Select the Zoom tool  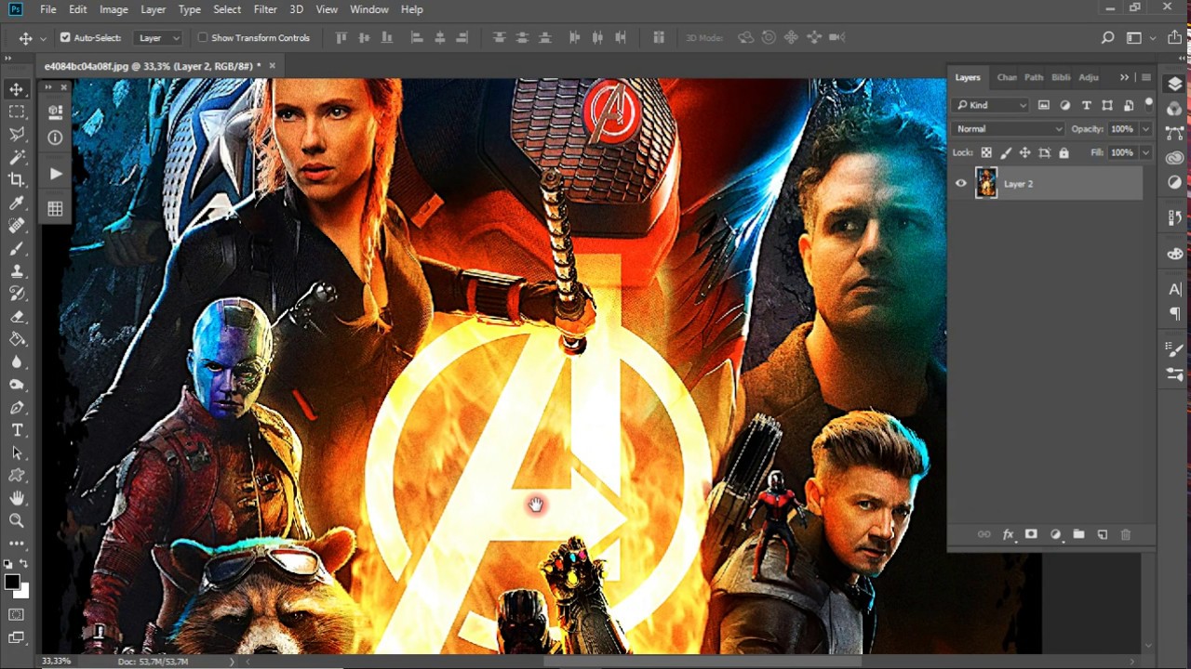pyautogui.click(x=17, y=521)
